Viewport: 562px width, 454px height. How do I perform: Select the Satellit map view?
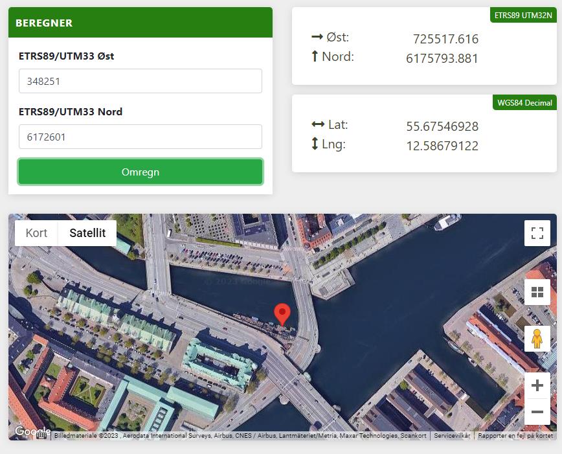(x=87, y=233)
